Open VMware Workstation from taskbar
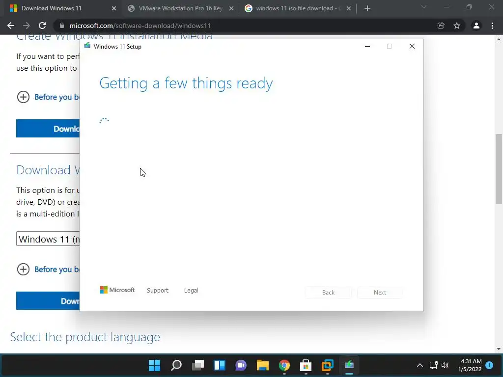The image size is (503, 377). tap(328, 365)
